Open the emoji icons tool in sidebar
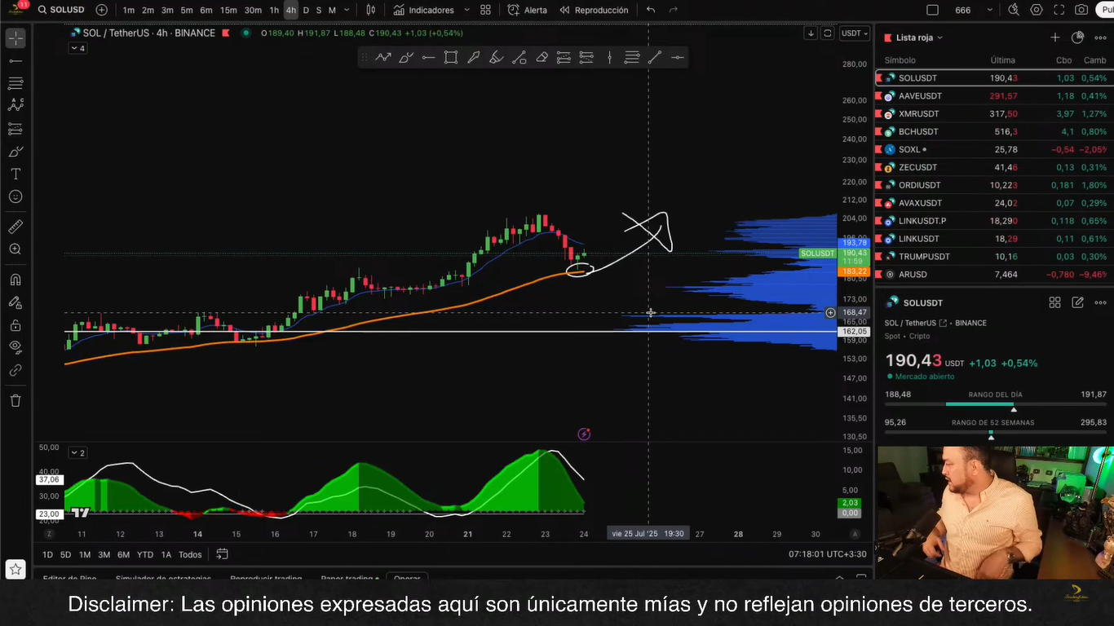Image resolution: width=1114 pixels, height=626 pixels. click(x=15, y=196)
